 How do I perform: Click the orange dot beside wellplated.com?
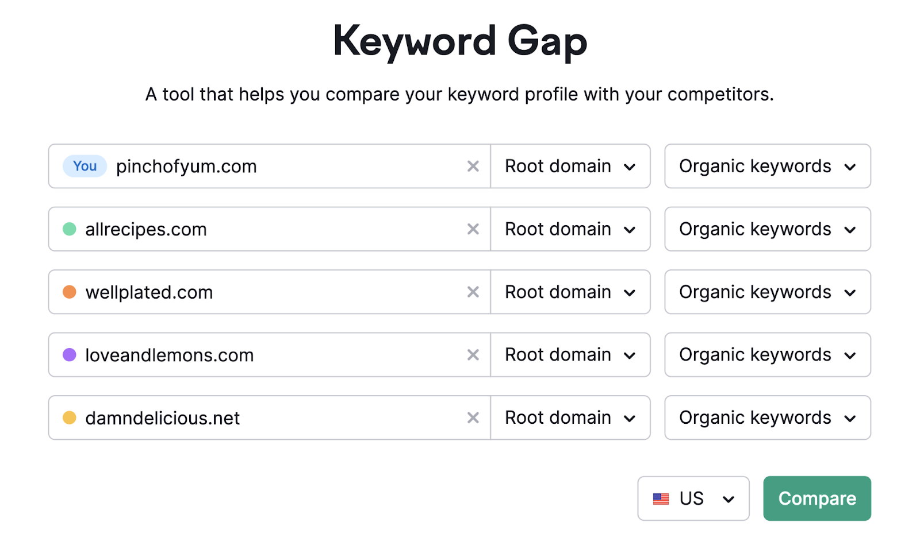click(x=70, y=292)
